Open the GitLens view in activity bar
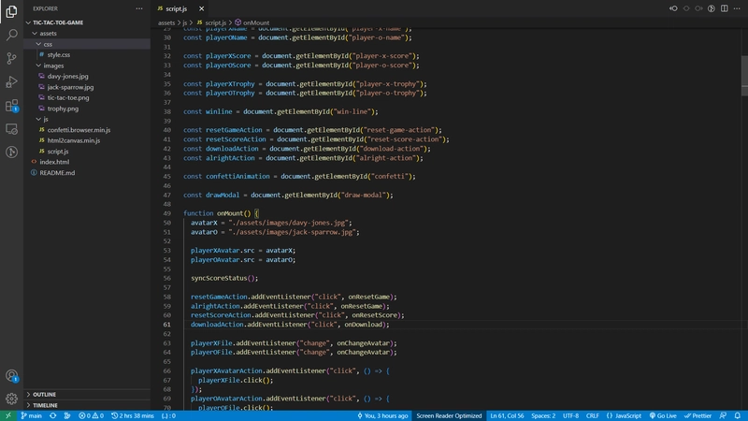The image size is (748, 421). [11, 152]
